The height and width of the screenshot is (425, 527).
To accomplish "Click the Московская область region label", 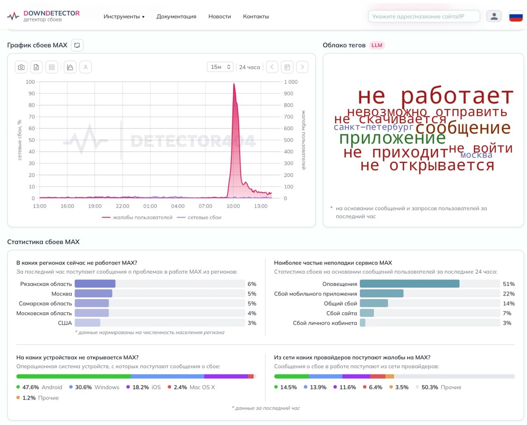I will coord(44,313).
